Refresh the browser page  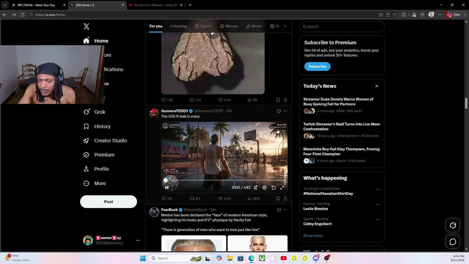[x=22, y=15]
